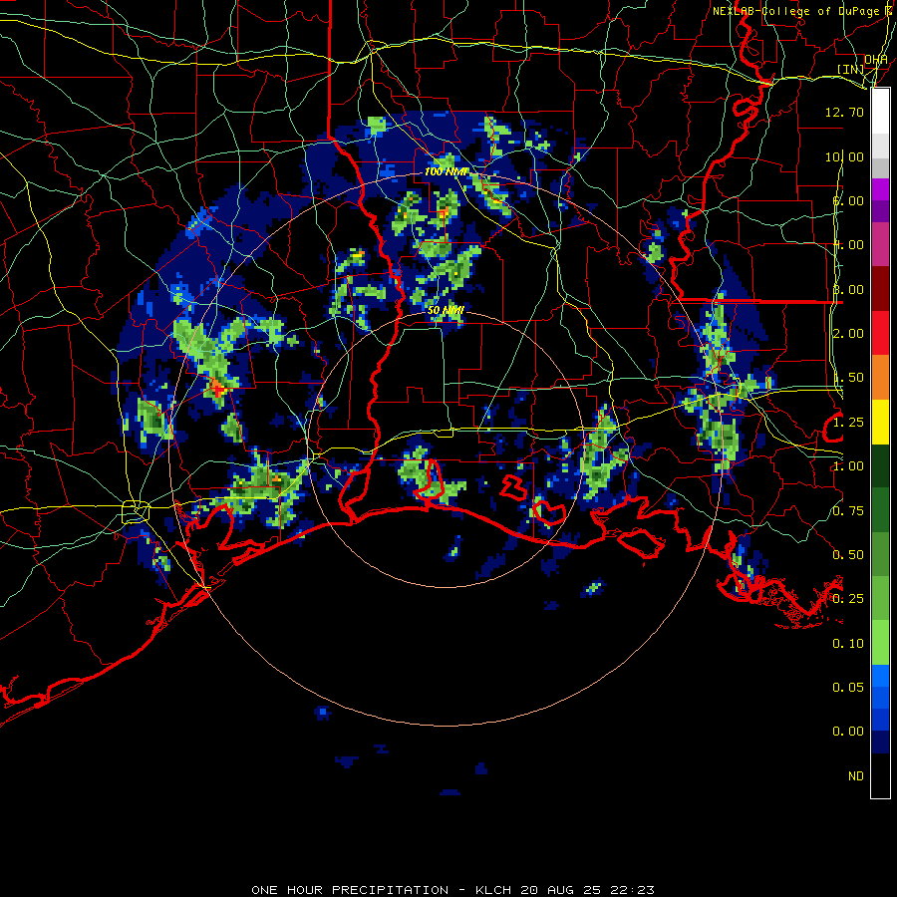Screen dimensions: 897x897
Task: Click the 2.00 legend value
Action: point(848,334)
